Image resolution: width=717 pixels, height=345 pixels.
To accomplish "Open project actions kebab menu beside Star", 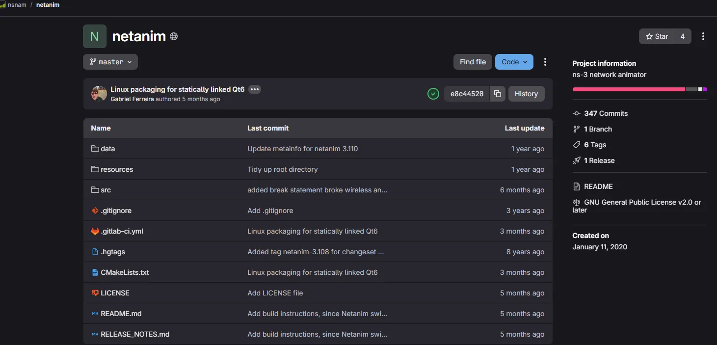I will tap(703, 36).
